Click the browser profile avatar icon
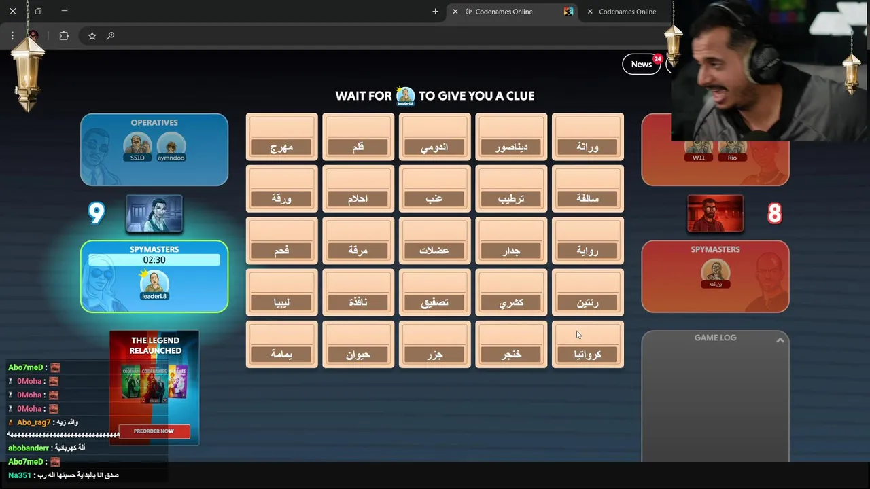This screenshot has height=489, width=870. point(33,36)
